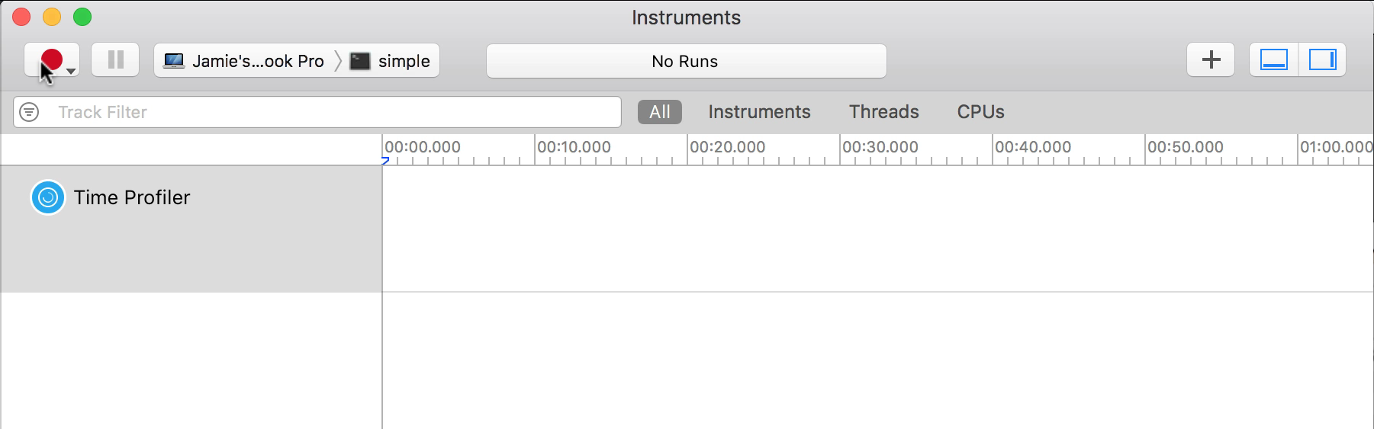Screen dimensions: 1374x429
Task: Click the terminal icon next to simple
Action: pyautogui.click(x=360, y=61)
